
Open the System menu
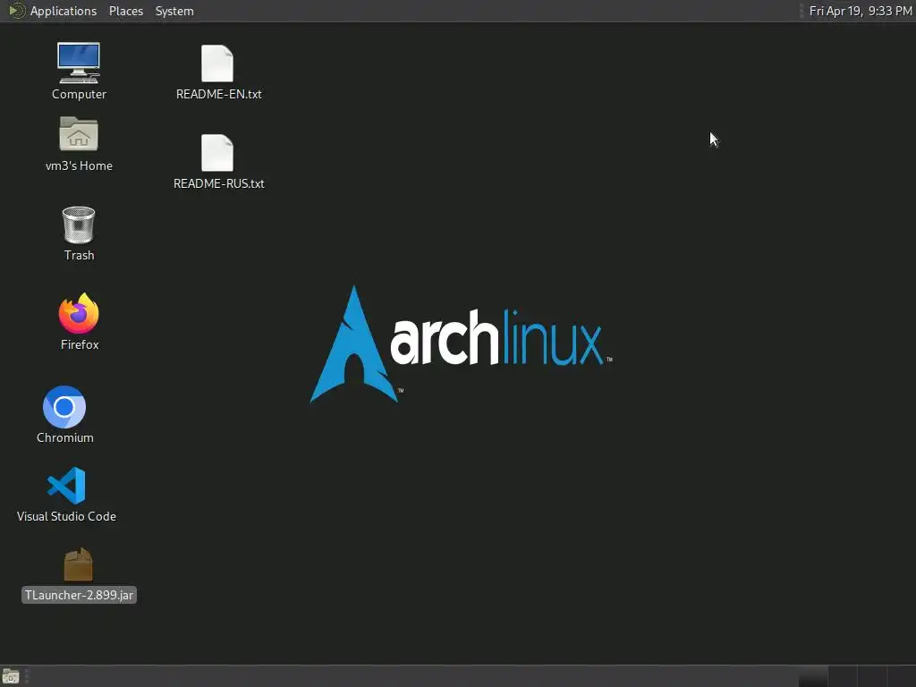[174, 11]
